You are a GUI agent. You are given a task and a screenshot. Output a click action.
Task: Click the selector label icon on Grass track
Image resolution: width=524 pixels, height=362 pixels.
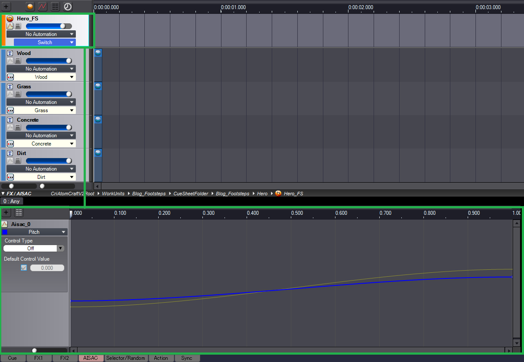click(x=10, y=110)
